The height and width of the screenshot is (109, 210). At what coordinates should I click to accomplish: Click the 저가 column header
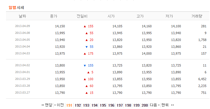169,16
